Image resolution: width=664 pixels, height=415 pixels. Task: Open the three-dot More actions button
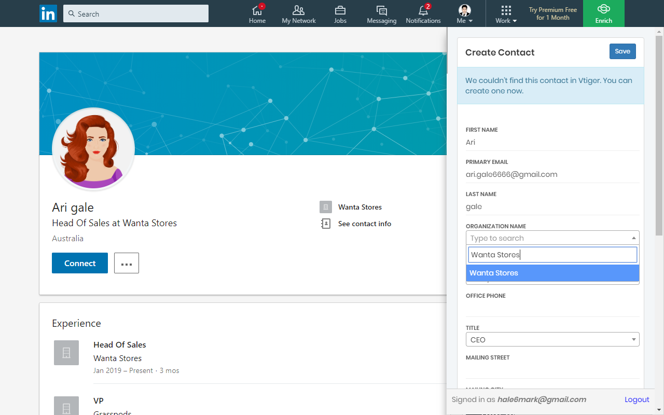tap(127, 263)
